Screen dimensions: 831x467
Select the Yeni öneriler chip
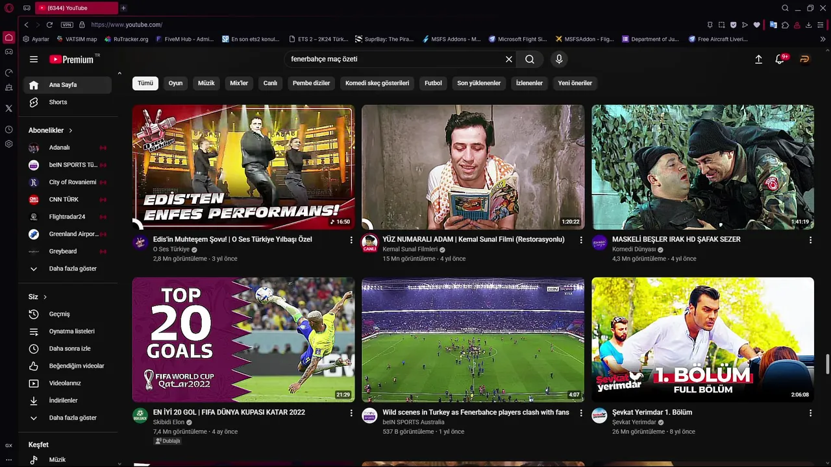pyautogui.click(x=575, y=83)
